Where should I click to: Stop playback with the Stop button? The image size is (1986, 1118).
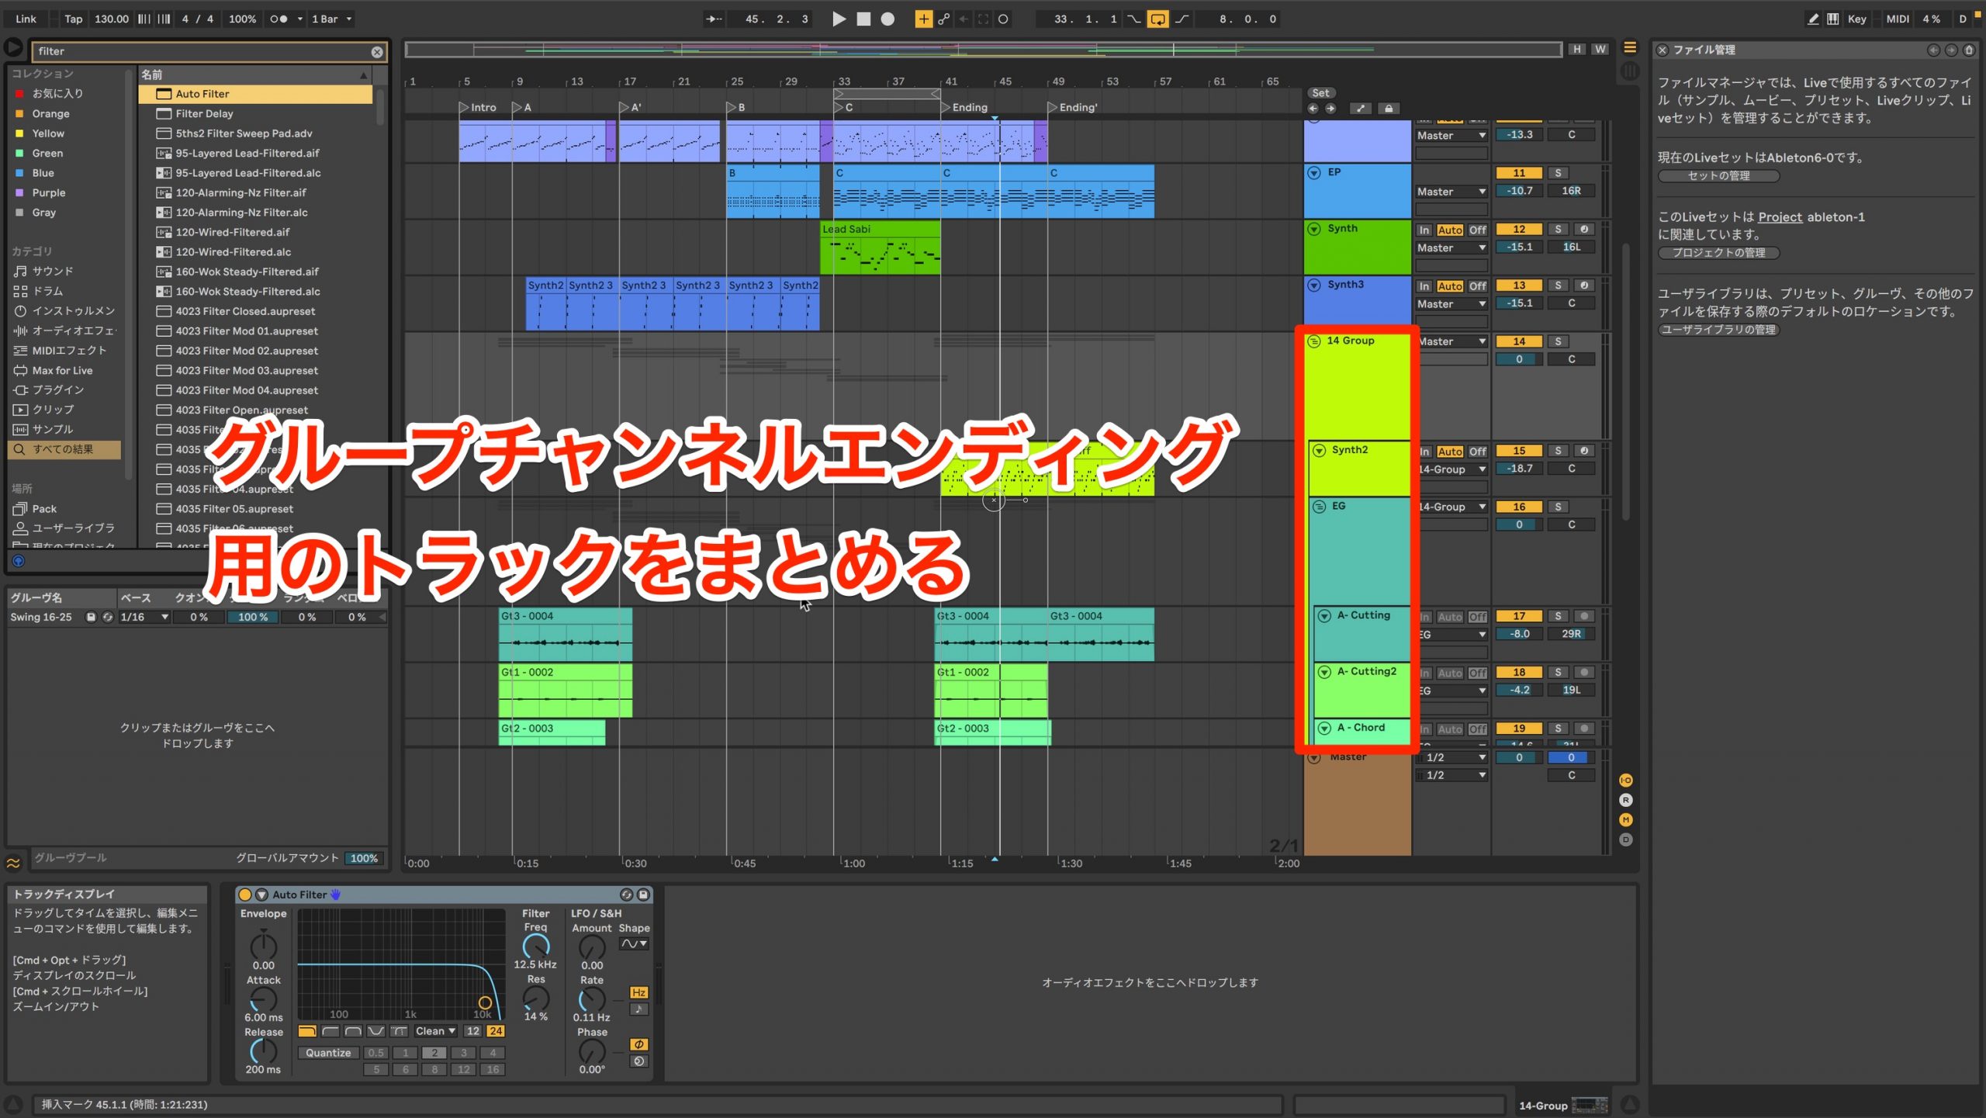(863, 19)
